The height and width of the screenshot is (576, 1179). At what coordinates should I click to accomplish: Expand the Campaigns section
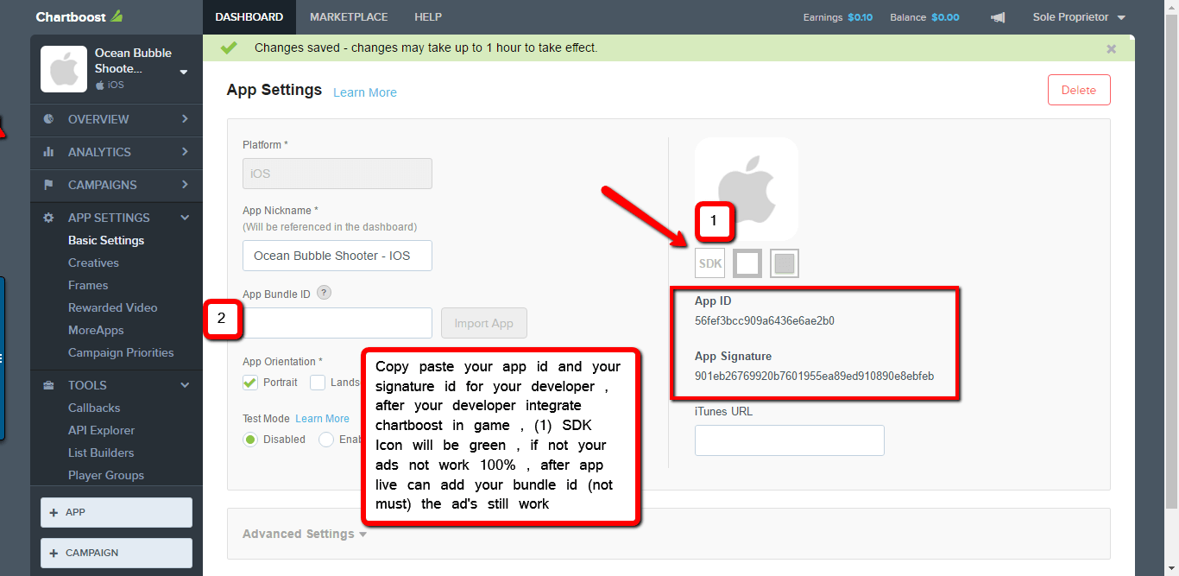pyautogui.click(x=185, y=185)
